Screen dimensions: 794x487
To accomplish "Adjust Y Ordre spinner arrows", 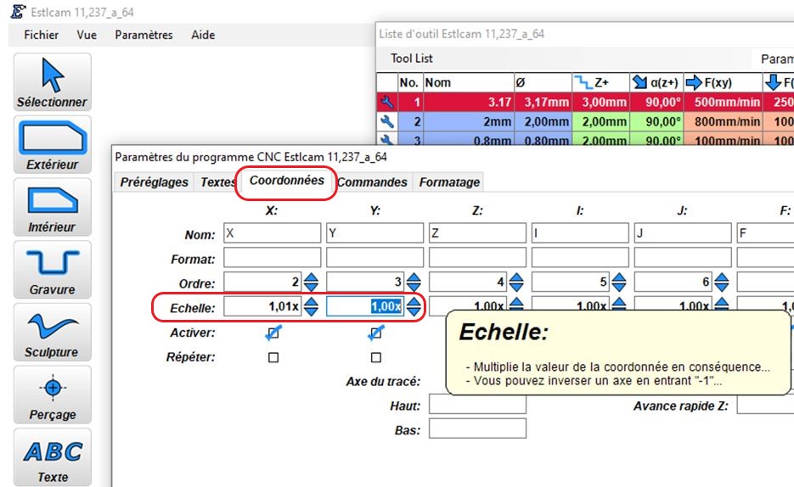I will tap(414, 283).
